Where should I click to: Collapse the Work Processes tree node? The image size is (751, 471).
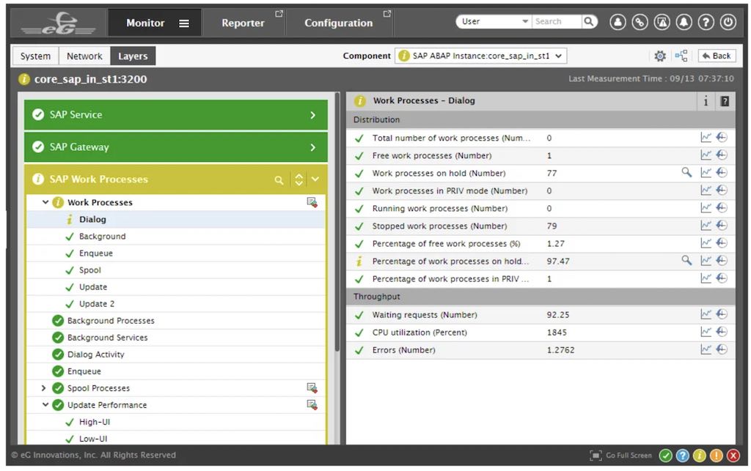[45, 202]
